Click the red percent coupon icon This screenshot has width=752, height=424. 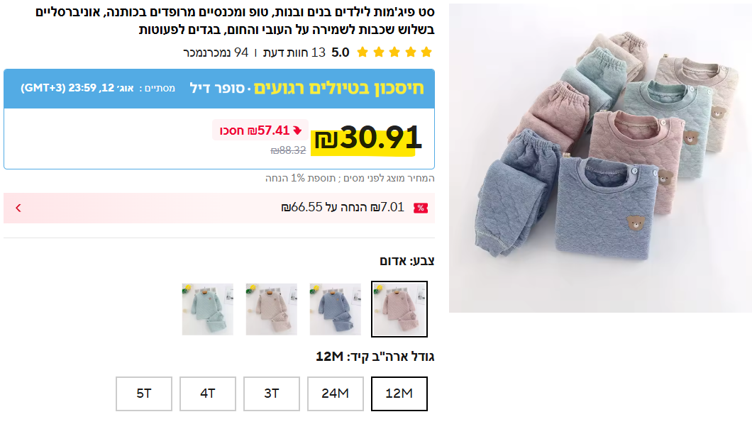pyautogui.click(x=420, y=208)
